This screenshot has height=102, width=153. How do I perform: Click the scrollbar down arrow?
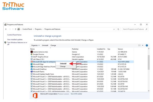149,91
